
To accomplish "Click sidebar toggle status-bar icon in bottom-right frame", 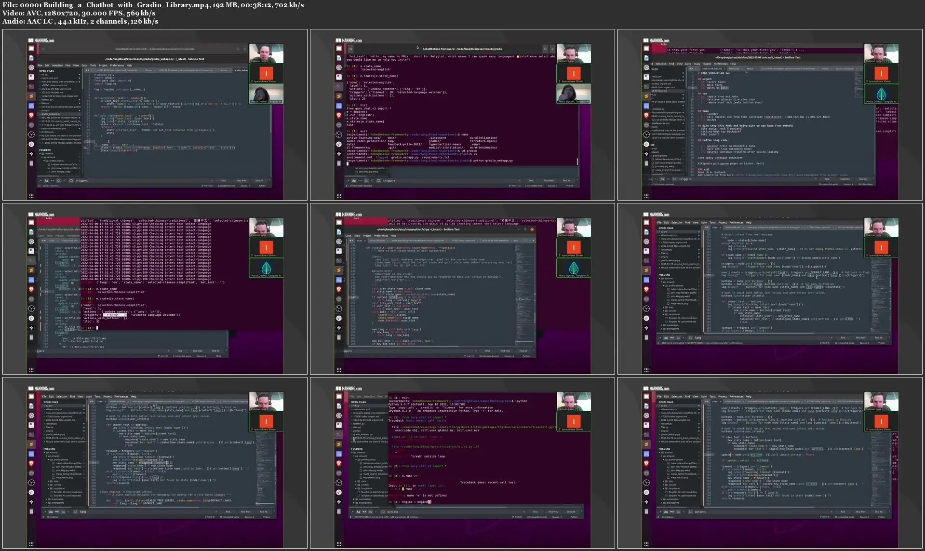I will click(659, 517).
